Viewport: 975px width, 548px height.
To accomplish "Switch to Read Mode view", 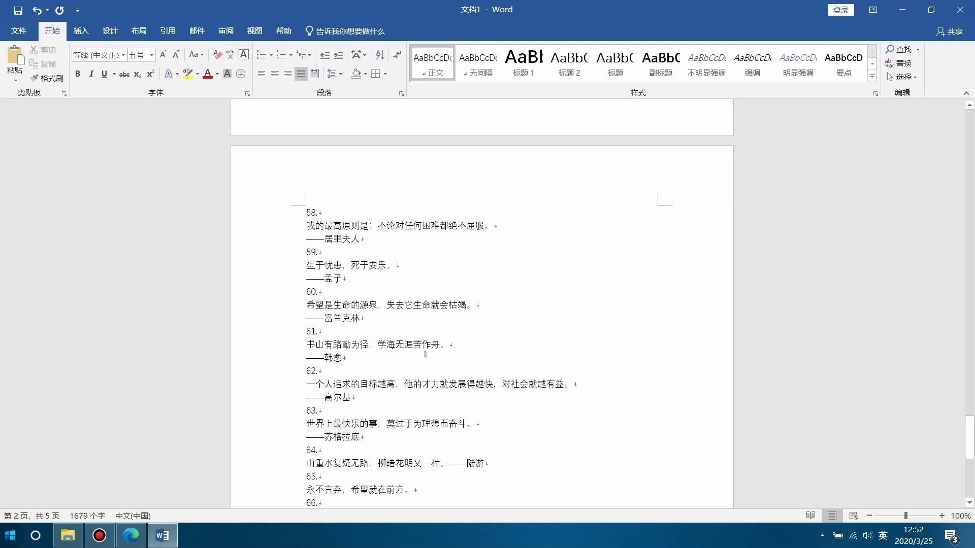I will (811, 516).
